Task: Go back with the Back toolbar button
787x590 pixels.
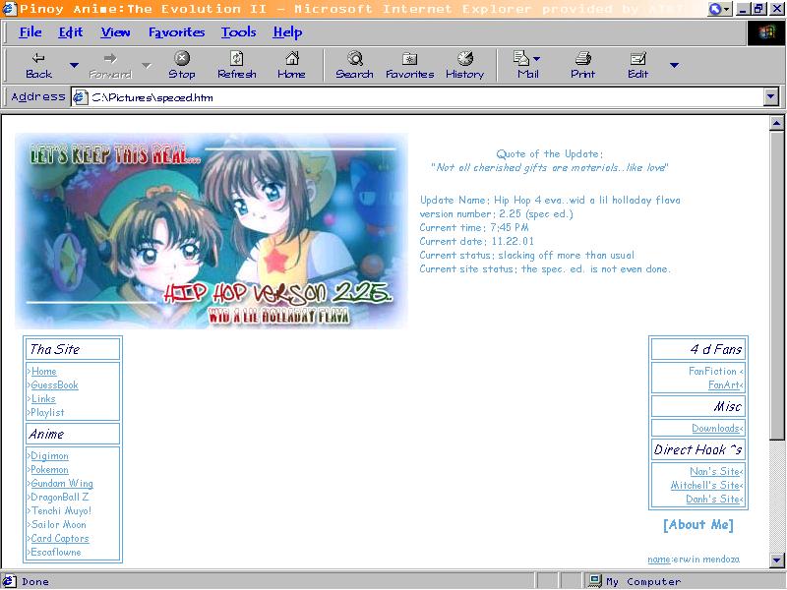Action: pos(38,65)
